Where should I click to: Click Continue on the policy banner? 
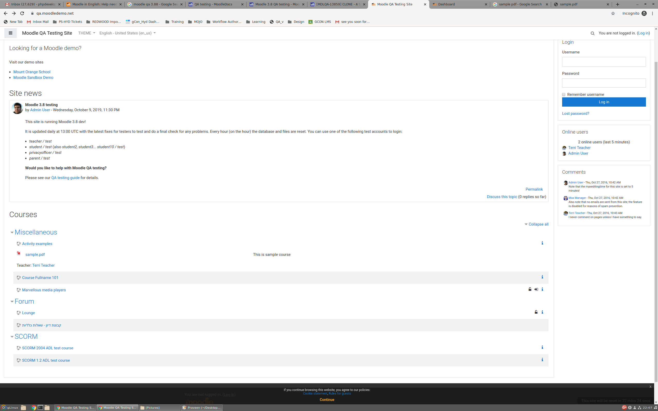point(327,400)
